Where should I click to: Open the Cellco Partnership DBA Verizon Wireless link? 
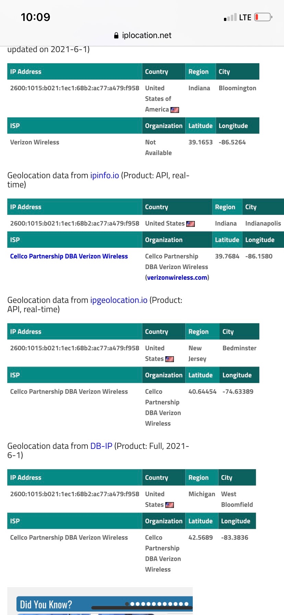[69, 256]
